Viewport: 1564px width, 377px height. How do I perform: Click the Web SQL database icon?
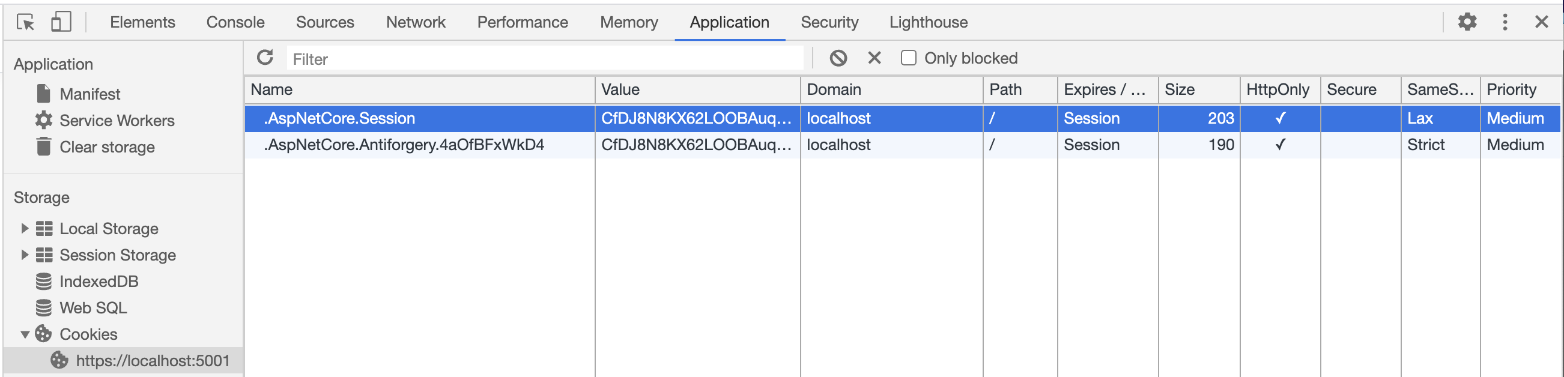(x=43, y=308)
